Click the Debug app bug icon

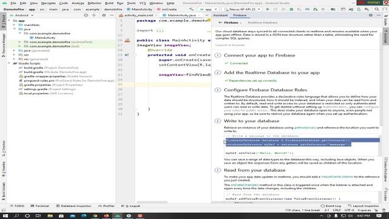[x=291, y=9]
